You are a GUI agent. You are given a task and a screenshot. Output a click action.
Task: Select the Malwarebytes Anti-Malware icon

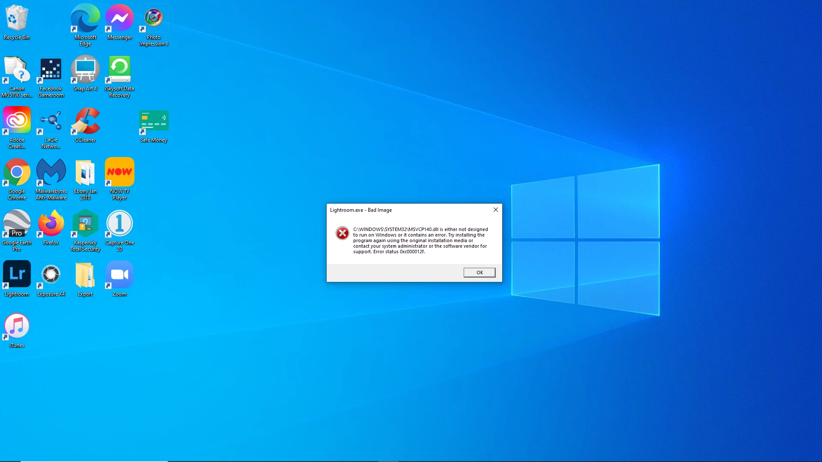[51, 172]
